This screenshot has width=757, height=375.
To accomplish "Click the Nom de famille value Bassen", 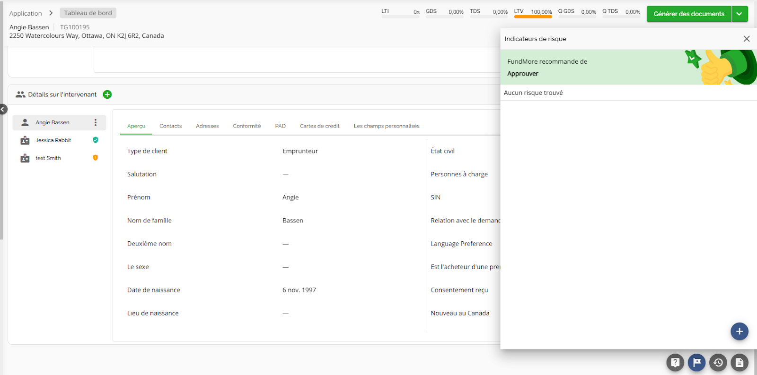I will coord(293,221).
